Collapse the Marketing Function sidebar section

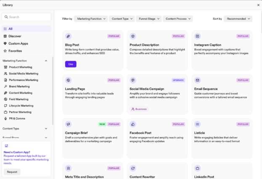point(46,61)
